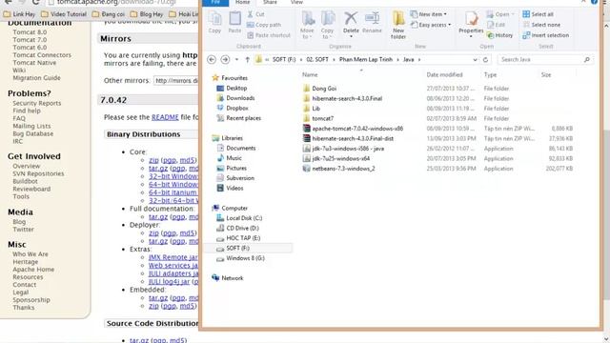Go forward using Explorer forward arrow
Image resolution: width=610 pixels, height=343 pixels.
[x=225, y=59]
